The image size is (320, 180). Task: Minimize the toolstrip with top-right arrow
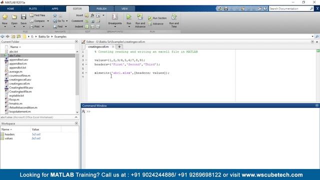coord(317,8)
